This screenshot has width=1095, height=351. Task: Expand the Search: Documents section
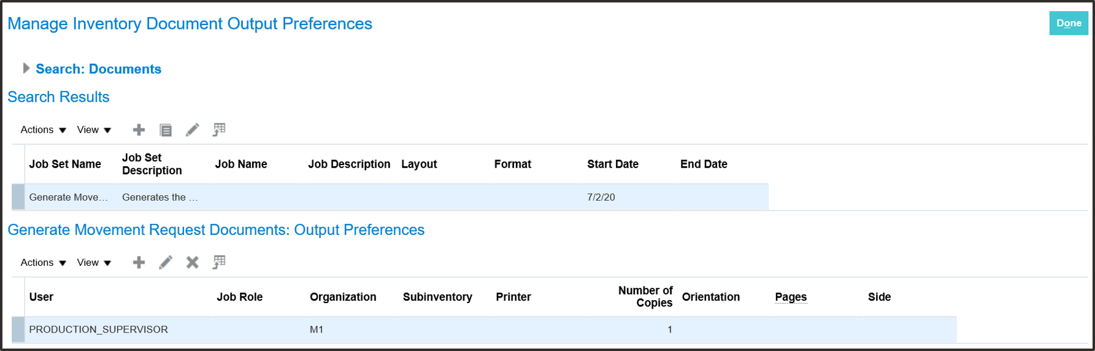click(26, 68)
